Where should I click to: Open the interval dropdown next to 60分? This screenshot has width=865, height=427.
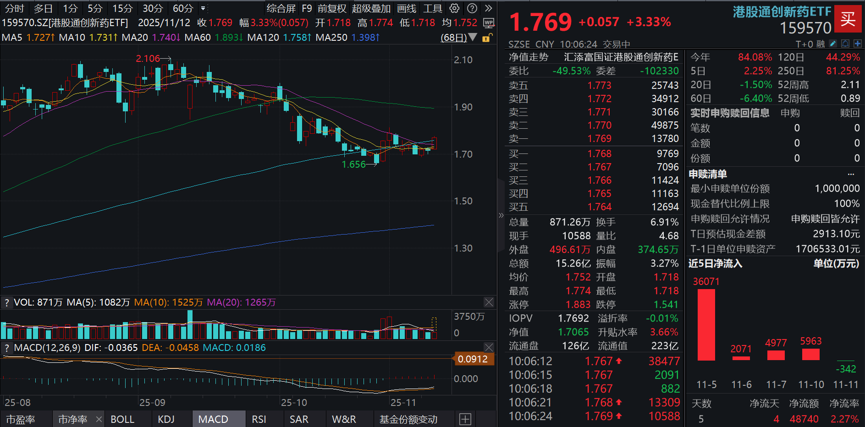tap(203, 8)
